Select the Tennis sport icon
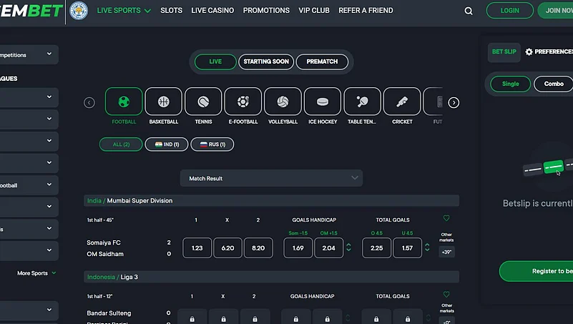 pyautogui.click(x=203, y=102)
